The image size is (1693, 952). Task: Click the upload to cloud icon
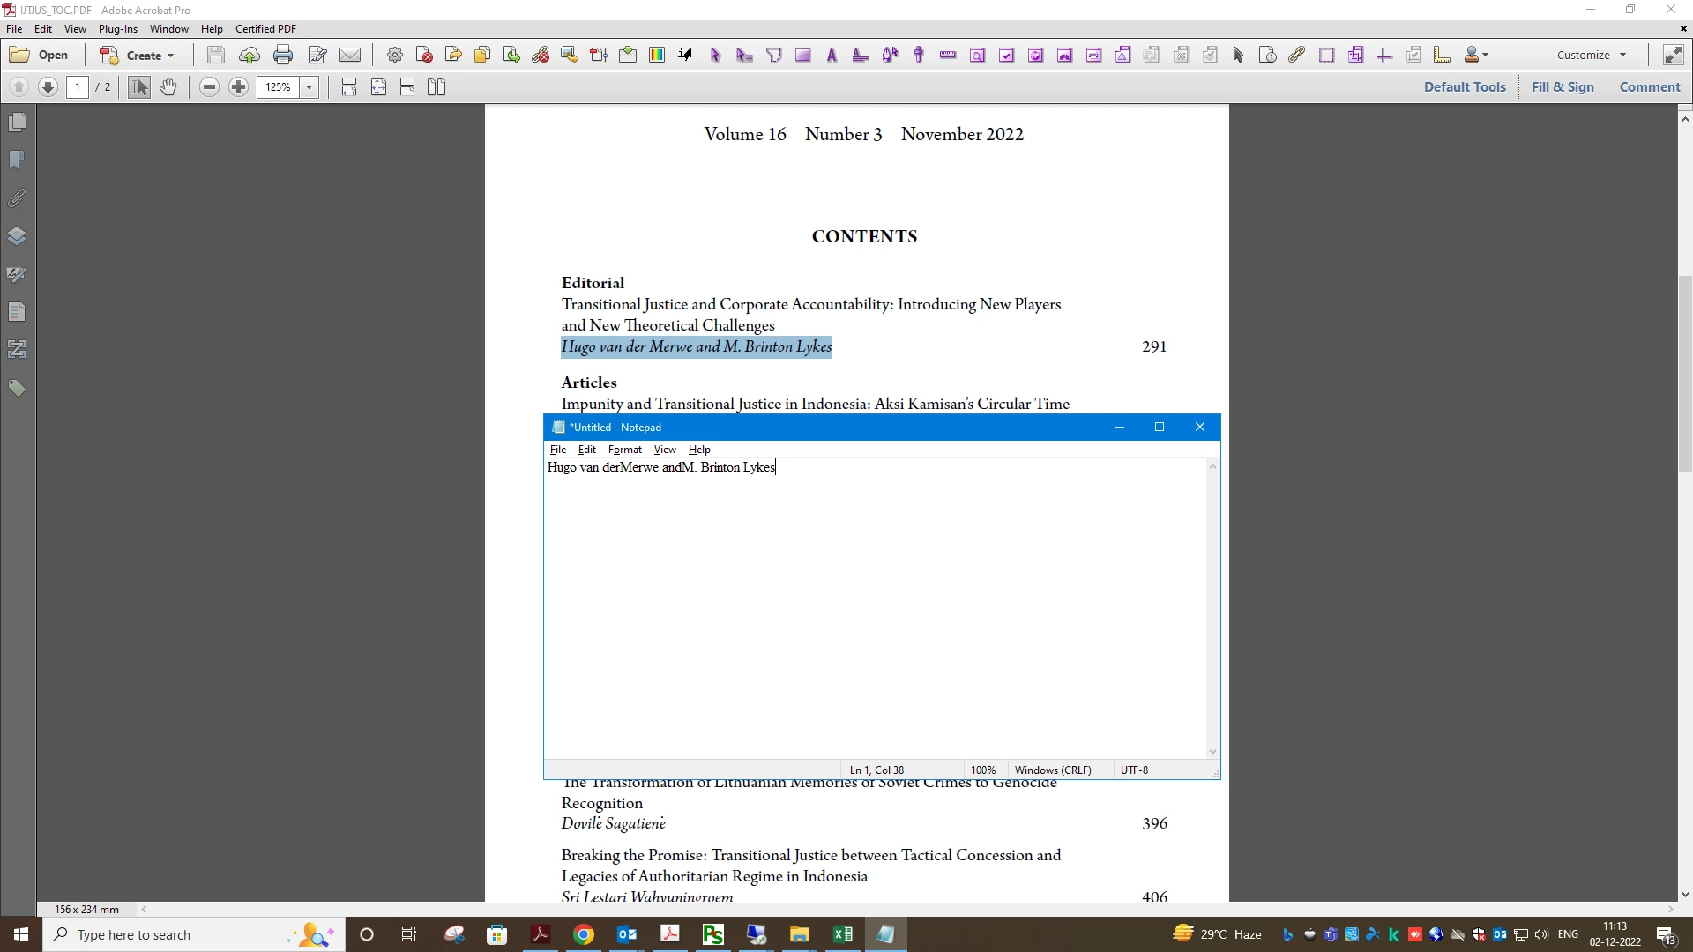(250, 55)
